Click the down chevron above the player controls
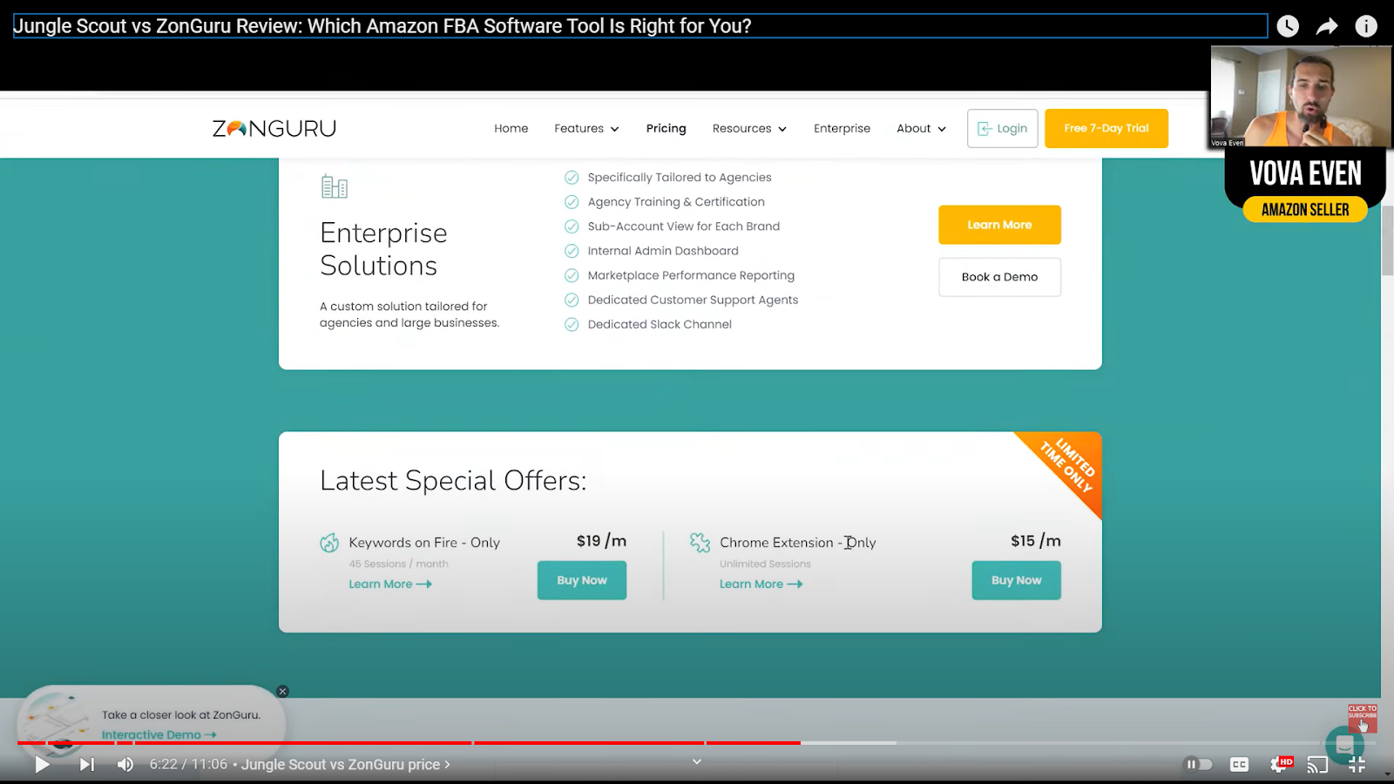This screenshot has height=784, width=1394. pos(697,761)
